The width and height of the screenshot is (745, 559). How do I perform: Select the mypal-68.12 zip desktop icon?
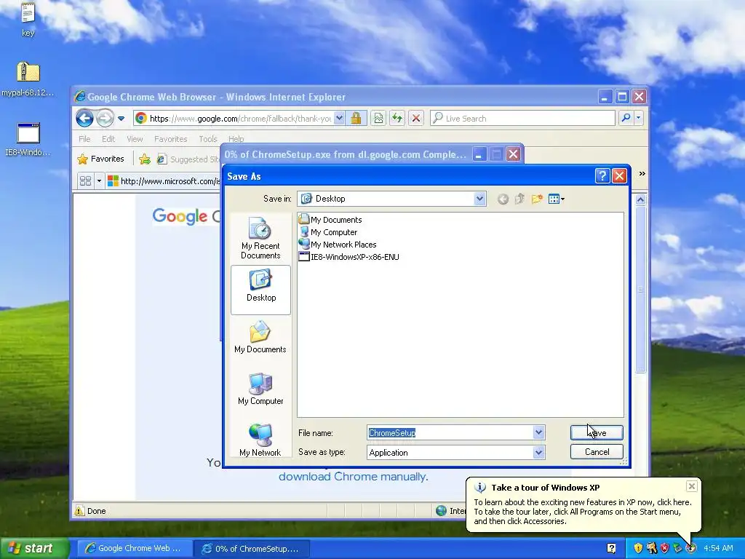pyautogui.click(x=28, y=79)
